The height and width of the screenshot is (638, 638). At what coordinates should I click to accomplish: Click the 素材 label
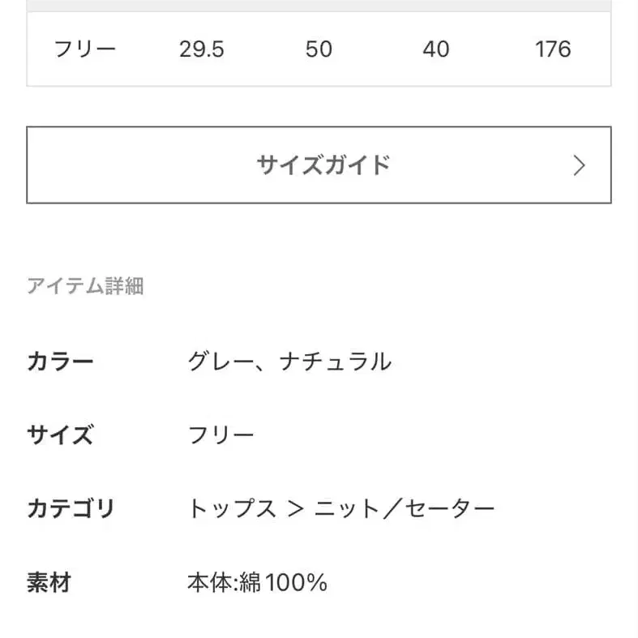point(49,582)
